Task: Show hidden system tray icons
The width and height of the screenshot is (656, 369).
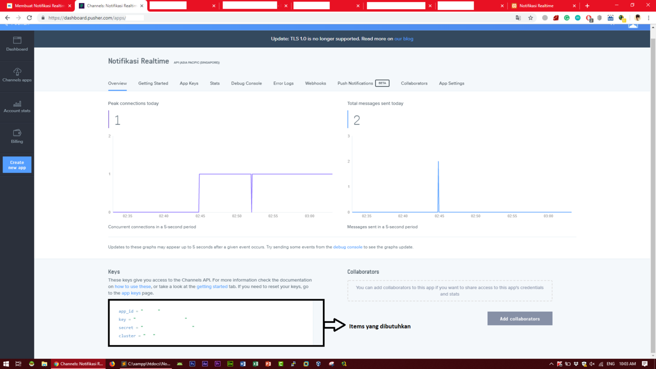Action: click(551, 364)
